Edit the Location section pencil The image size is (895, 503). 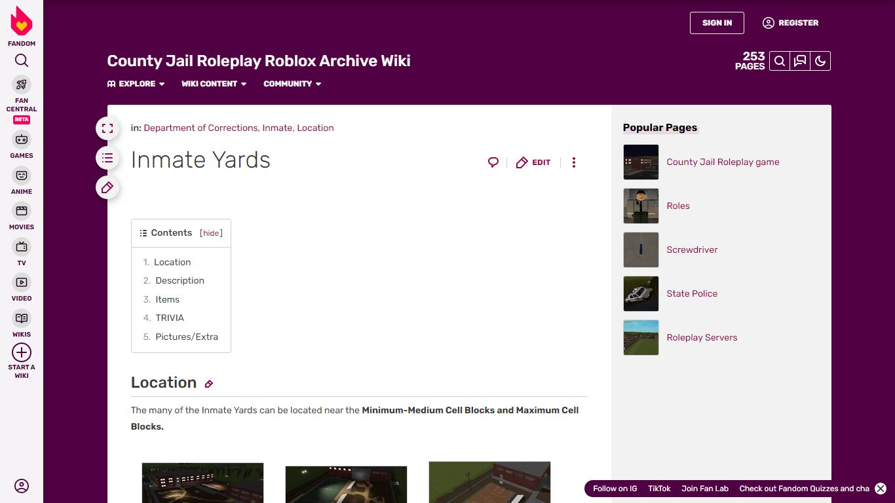click(209, 384)
